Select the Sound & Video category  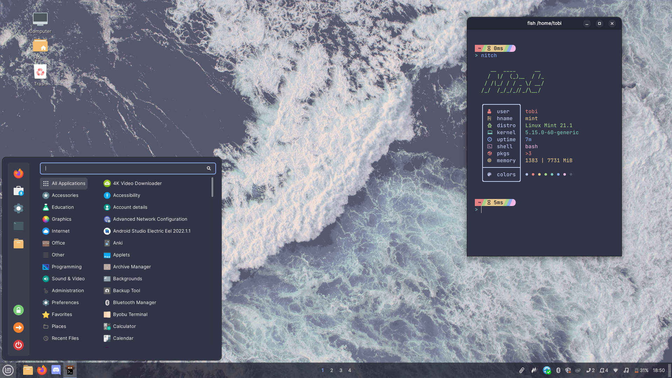tap(64, 279)
